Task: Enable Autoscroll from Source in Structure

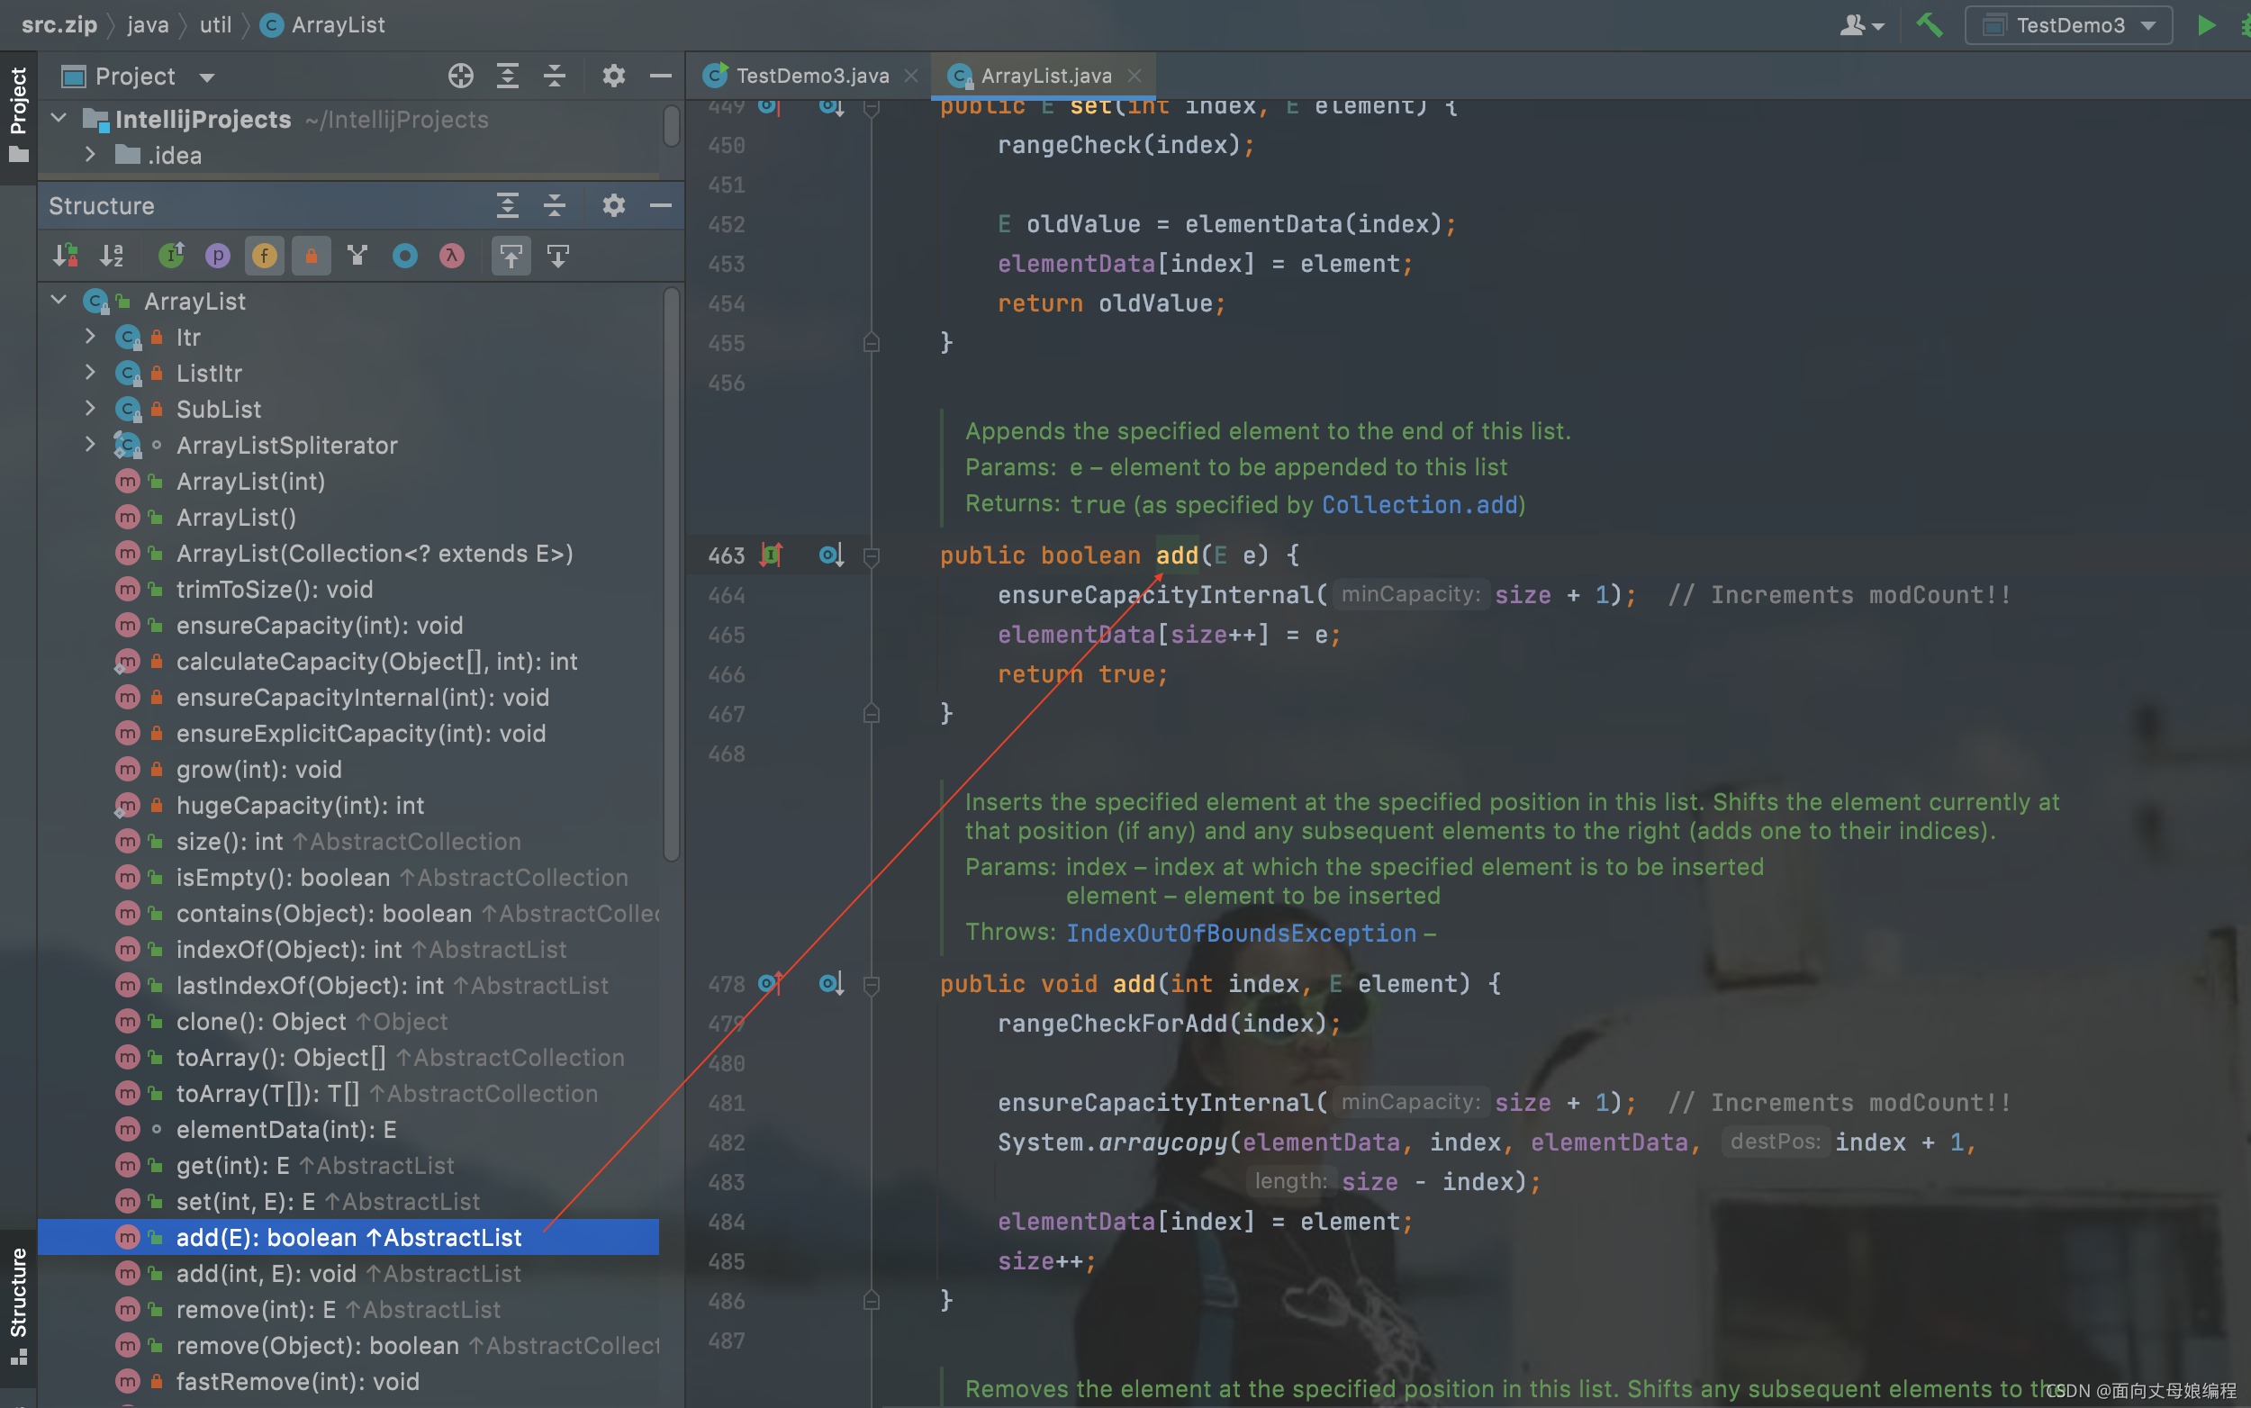Action: pos(558,255)
